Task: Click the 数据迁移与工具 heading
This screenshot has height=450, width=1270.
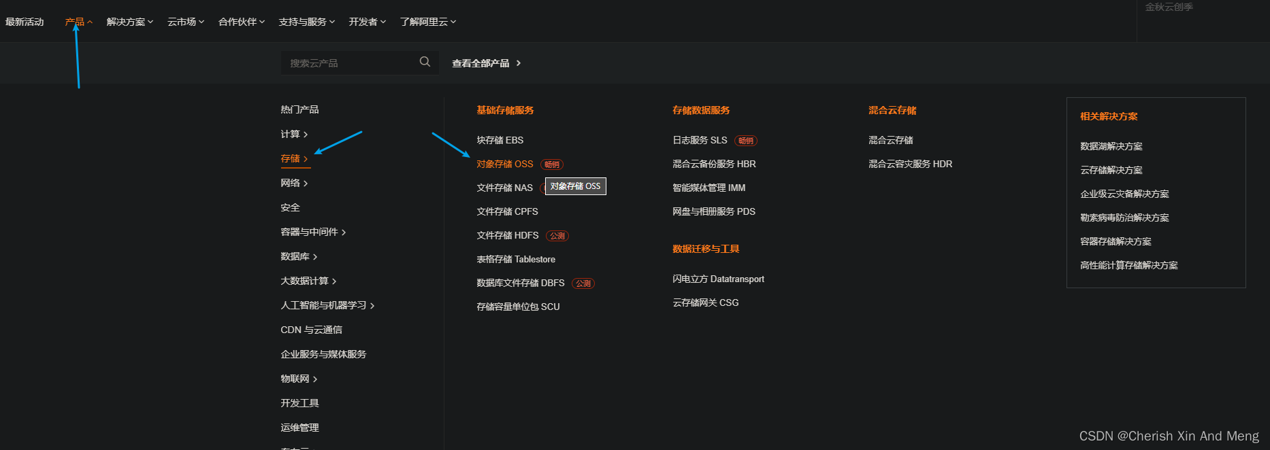Action: (x=706, y=249)
